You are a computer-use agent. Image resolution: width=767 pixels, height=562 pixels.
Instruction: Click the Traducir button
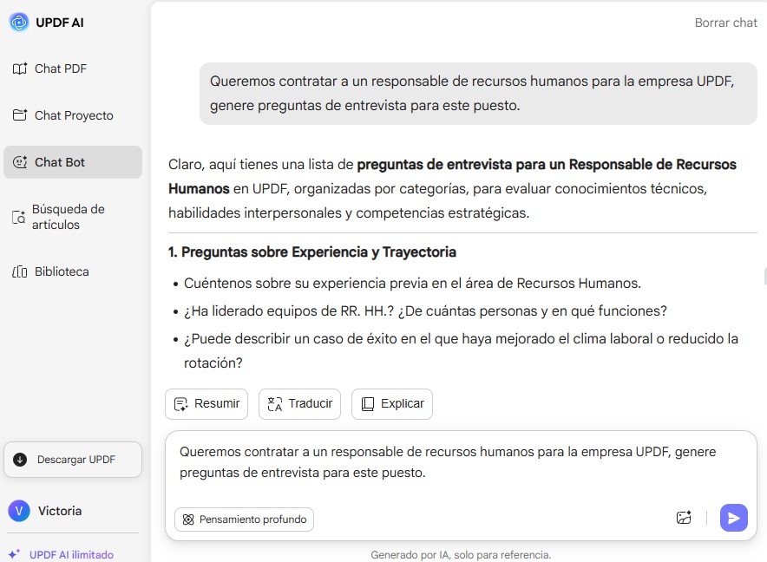(x=299, y=404)
